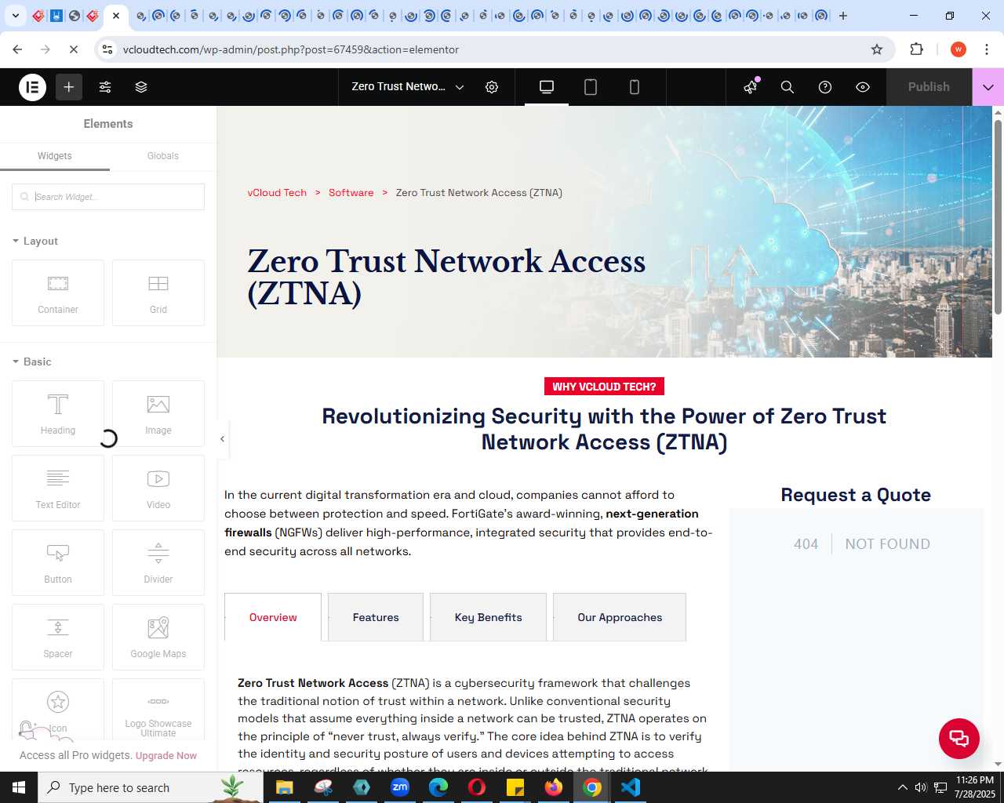Image resolution: width=1004 pixels, height=803 pixels.
Task: Select the Text Editor widget
Action: click(x=58, y=488)
